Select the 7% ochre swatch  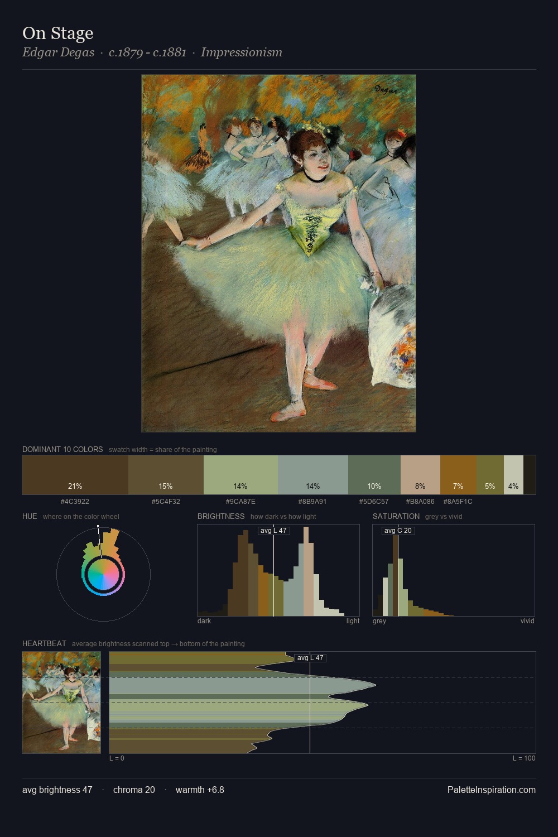pyautogui.click(x=458, y=475)
